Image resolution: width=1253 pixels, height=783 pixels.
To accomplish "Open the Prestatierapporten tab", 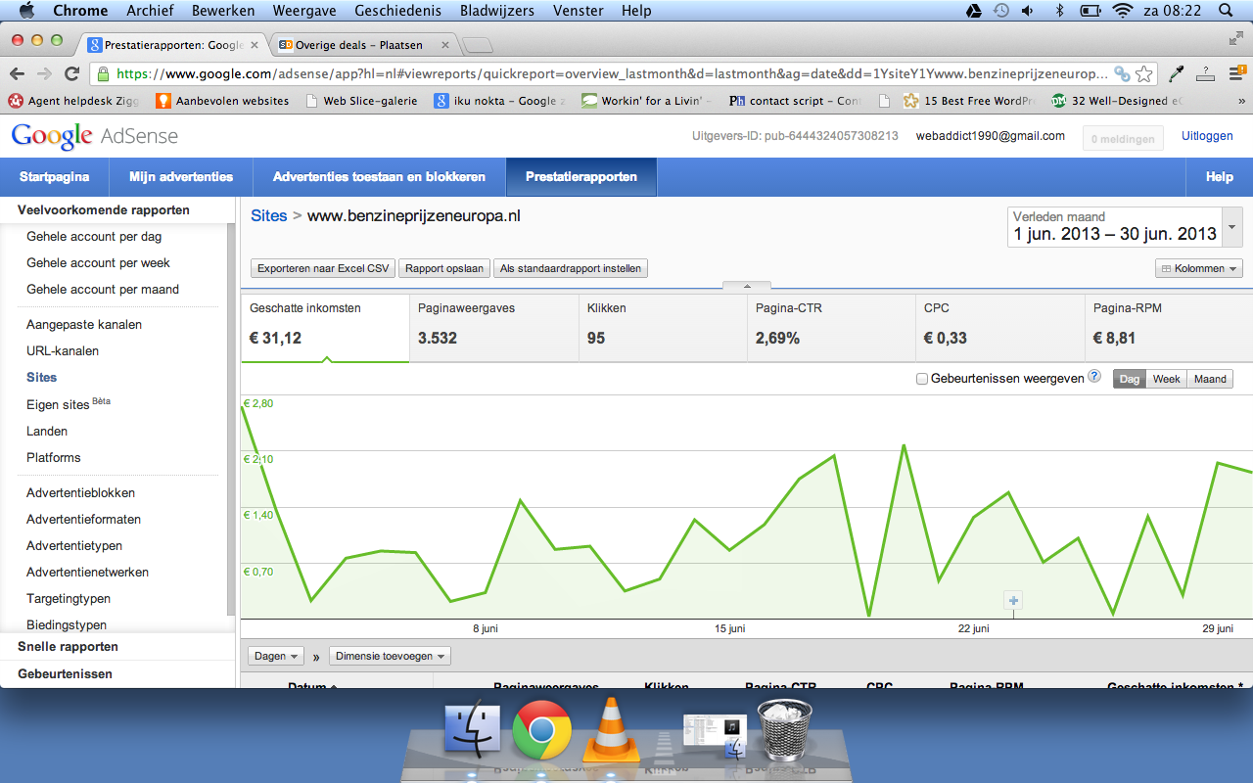I will [x=581, y=177].
